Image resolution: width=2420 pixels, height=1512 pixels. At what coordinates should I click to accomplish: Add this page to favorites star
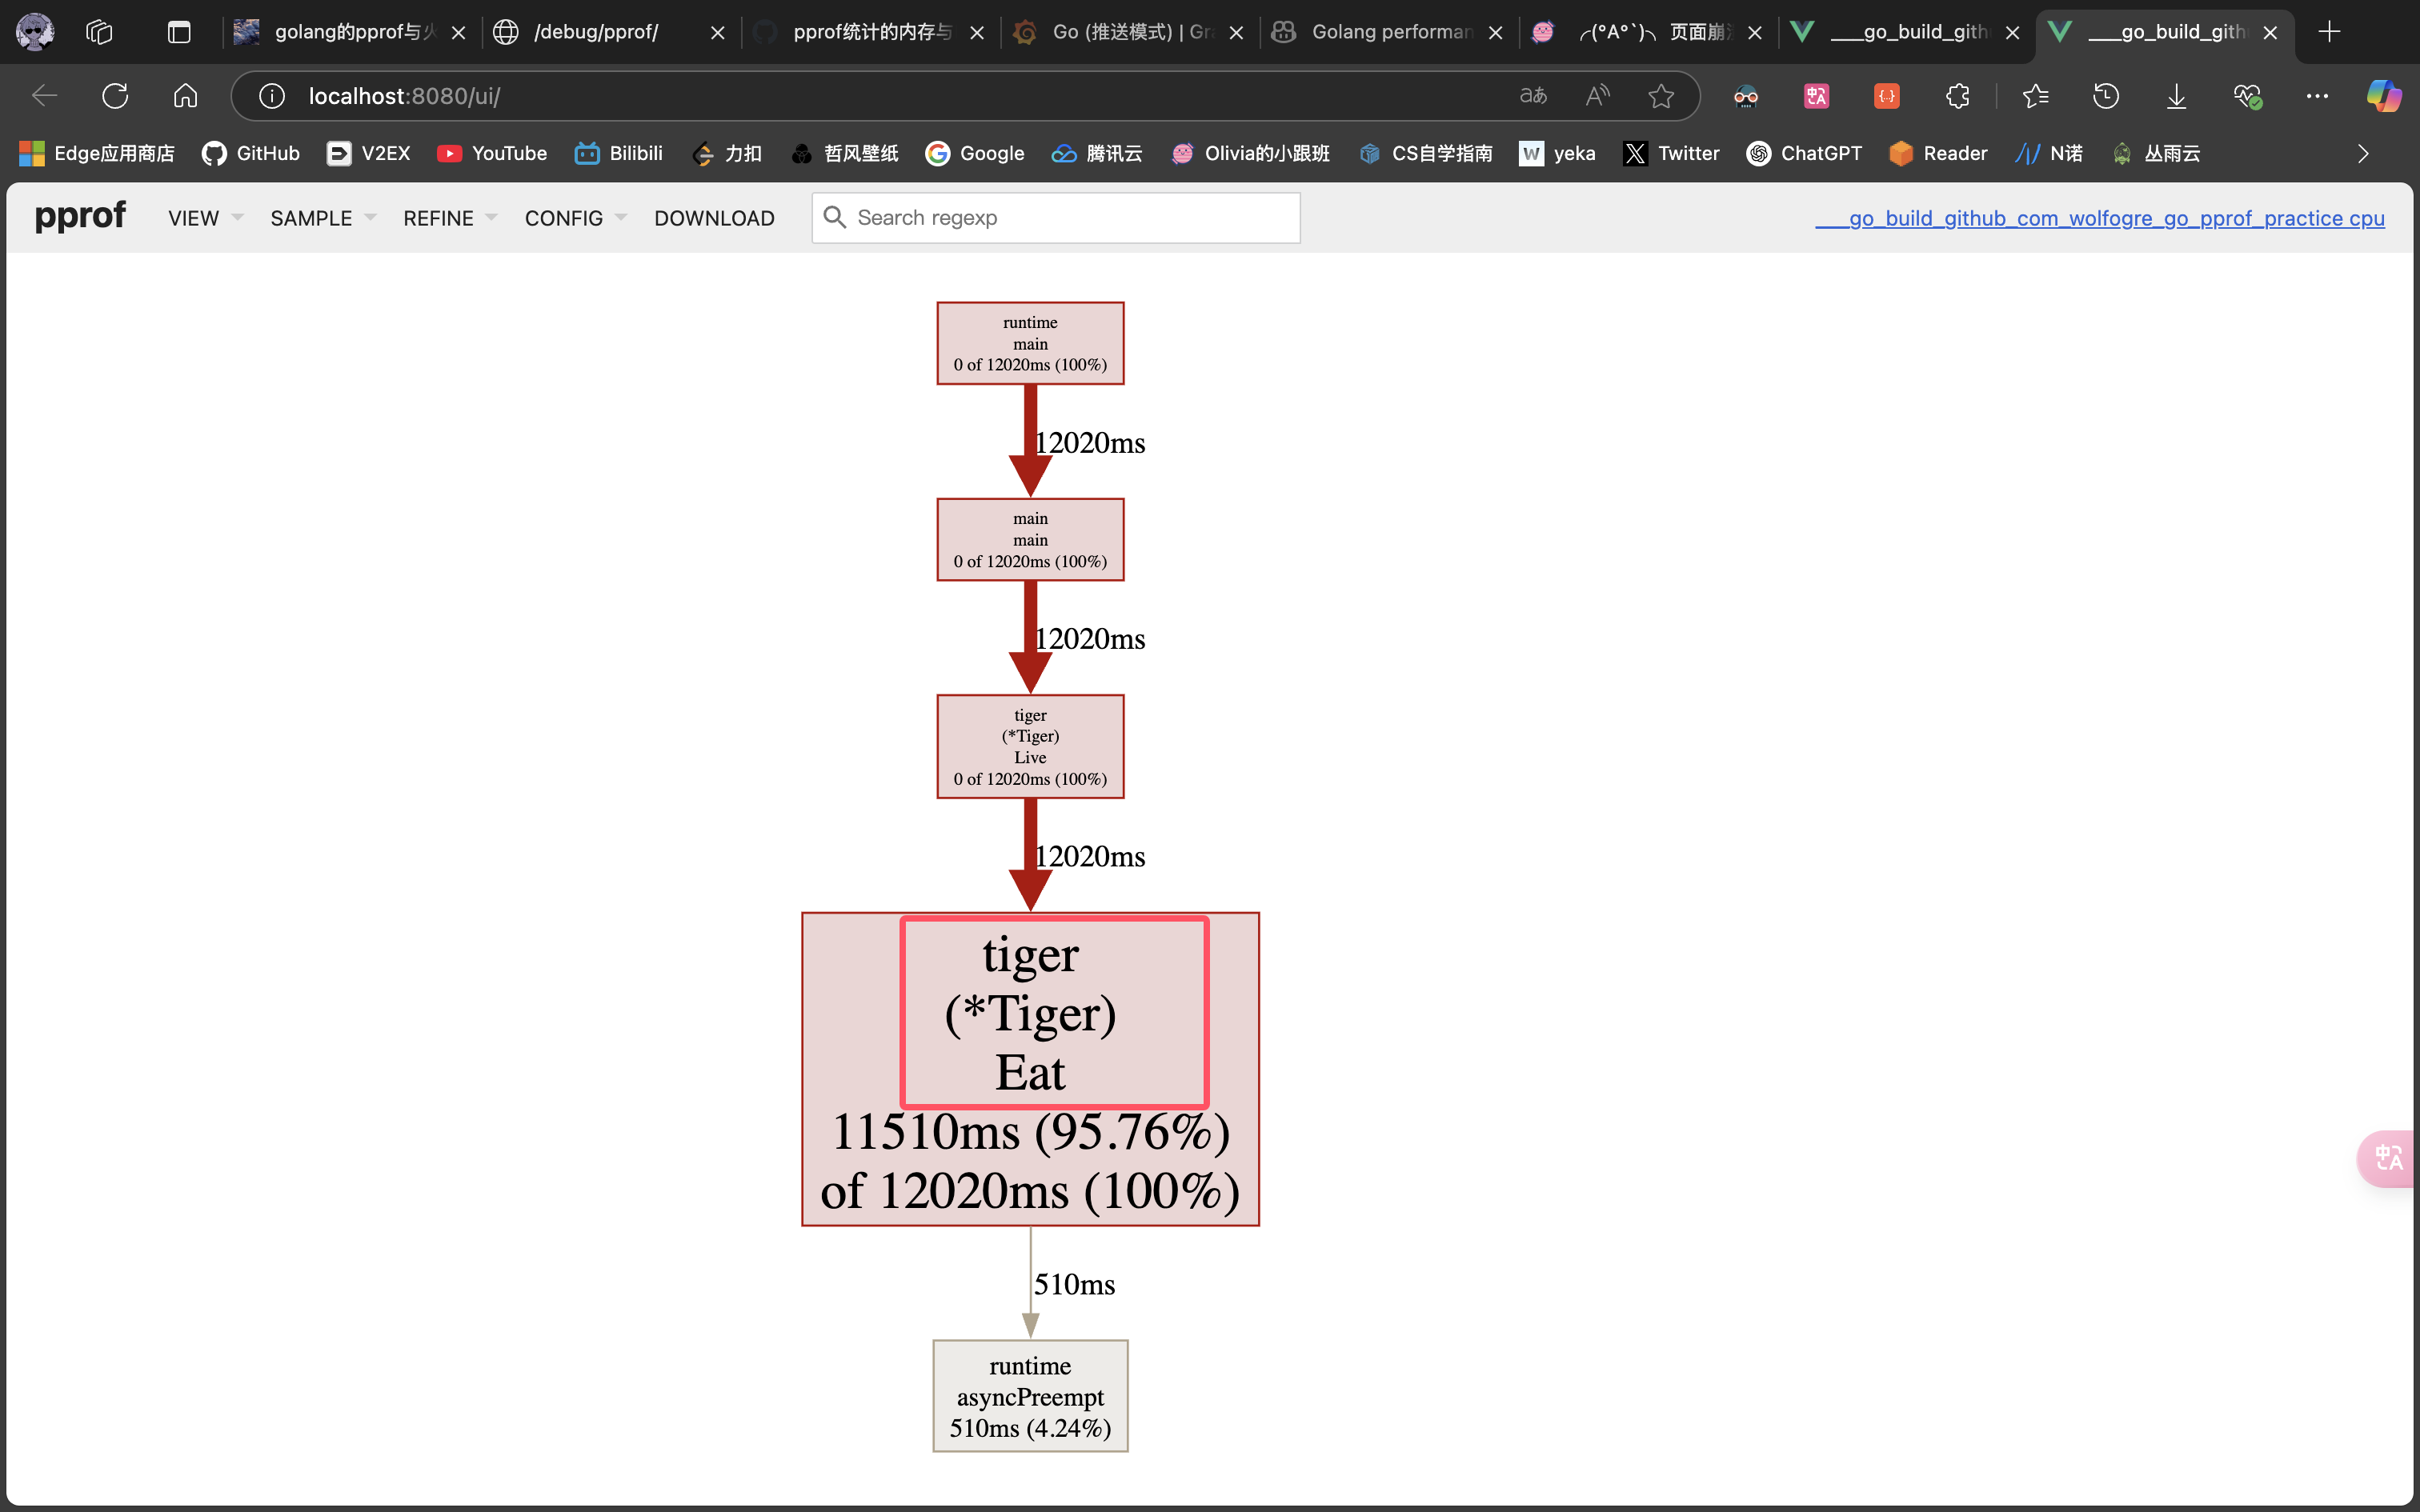coord(1660,96)
